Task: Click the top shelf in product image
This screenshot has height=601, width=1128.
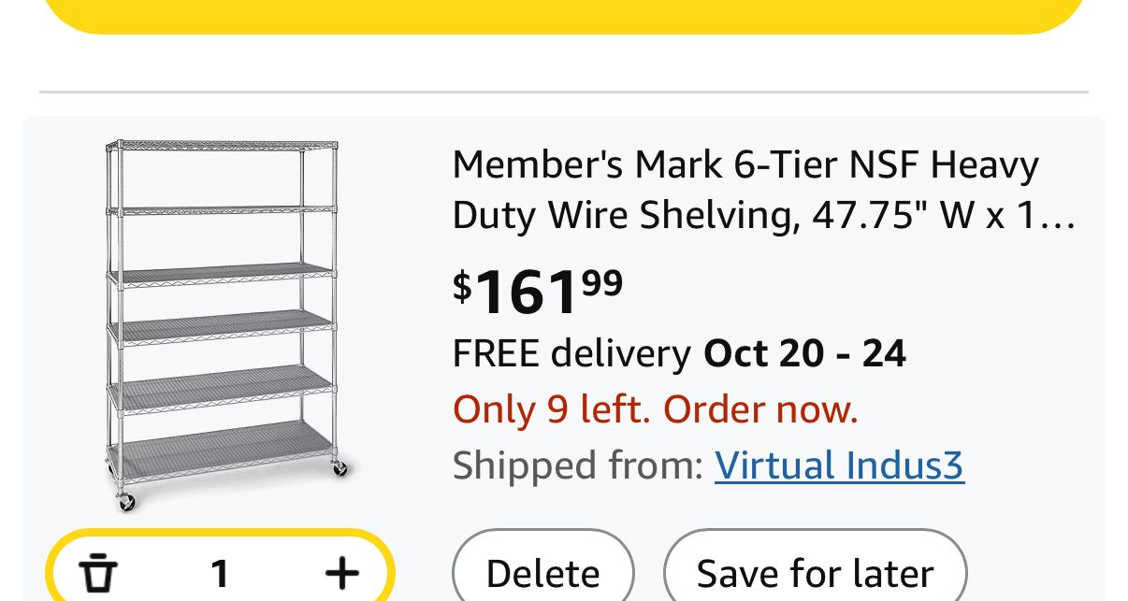Action: [x=222, y=147]
